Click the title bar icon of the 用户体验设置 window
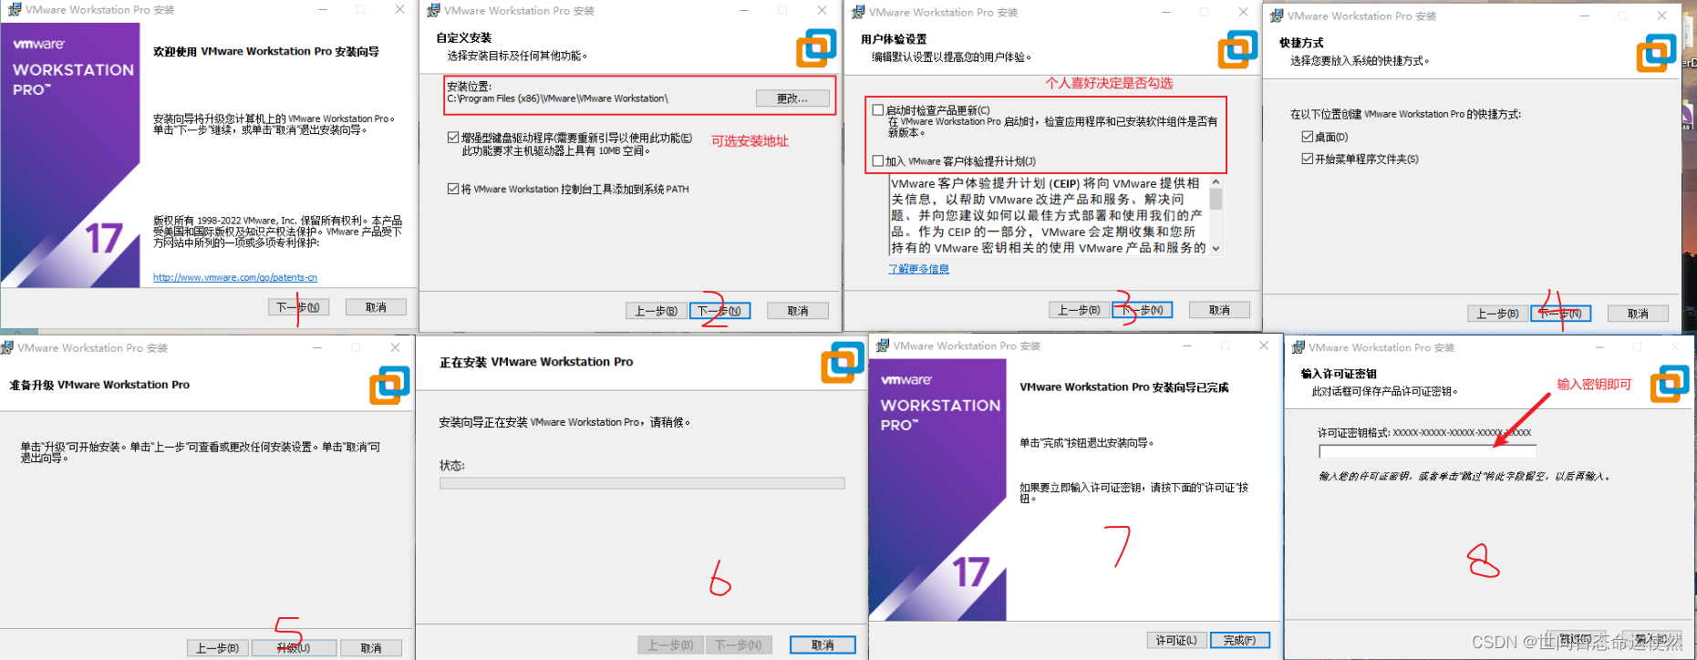The height and width of the screenshot is (660, 1697). 858,12
